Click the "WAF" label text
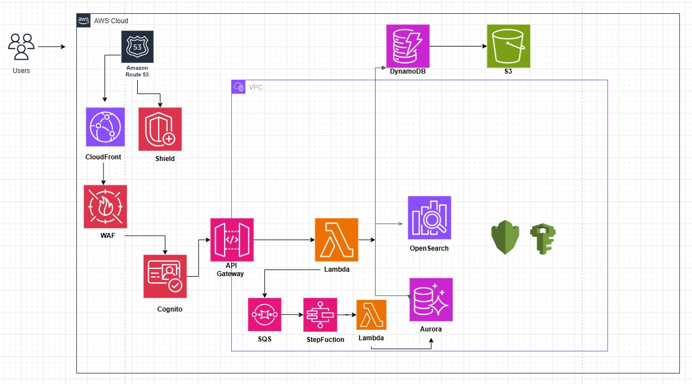The height and width of the screenshot is (384, 692). coord(108,237)
